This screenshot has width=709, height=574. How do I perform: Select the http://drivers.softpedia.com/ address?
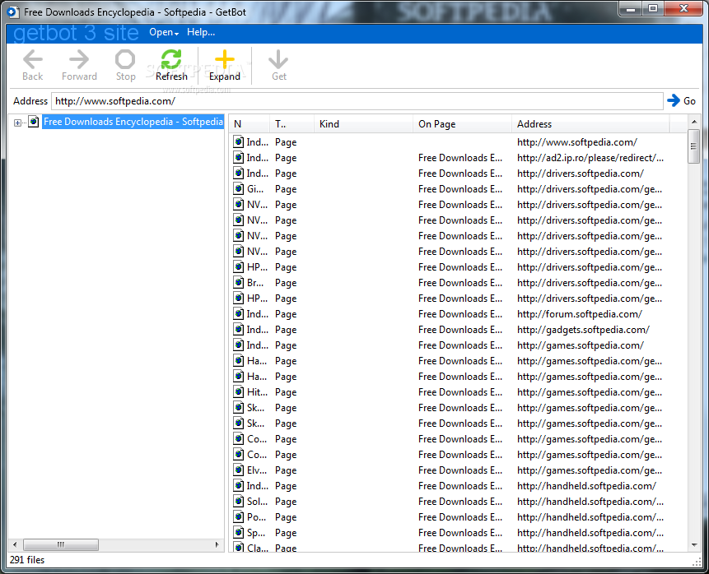581,174
